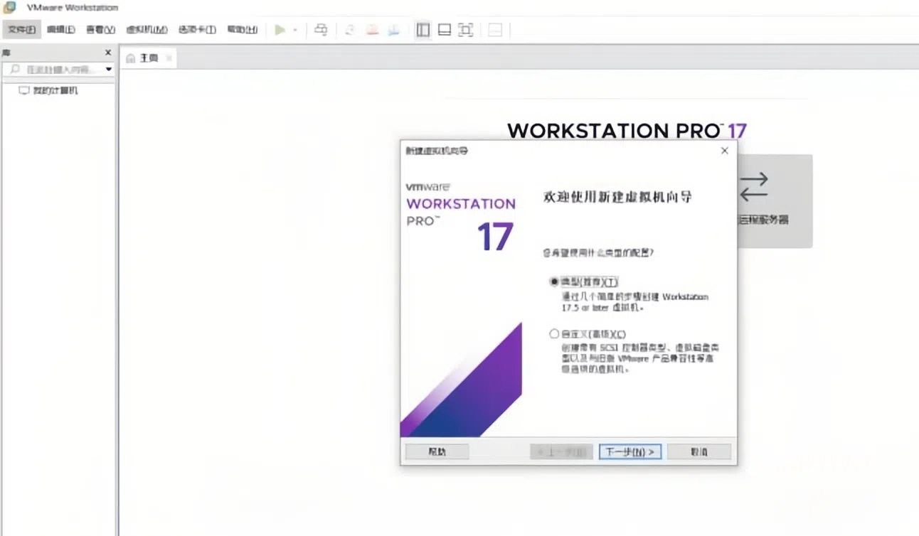Toggle the library panel view icon
The image size is (919, 536).
[x=422, y=30]
